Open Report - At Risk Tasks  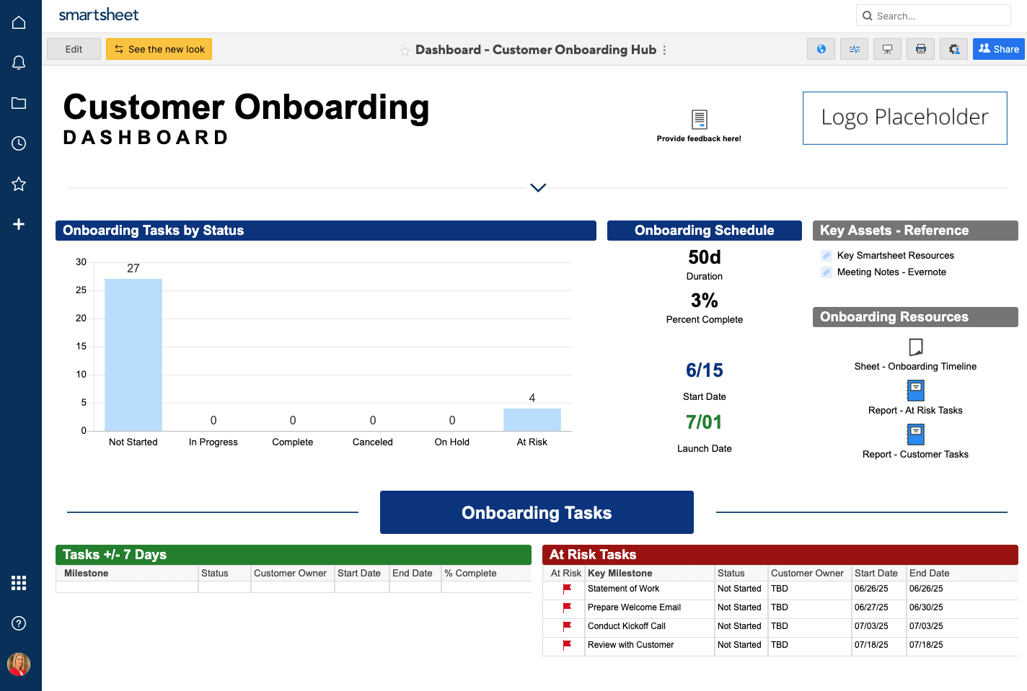click(x=915, y=409)
